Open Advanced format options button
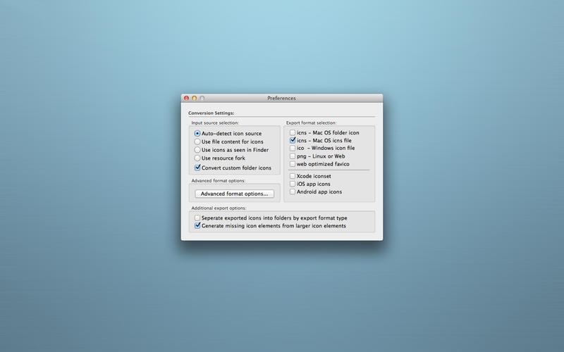564x352 pixels. [x=234, y=194]
